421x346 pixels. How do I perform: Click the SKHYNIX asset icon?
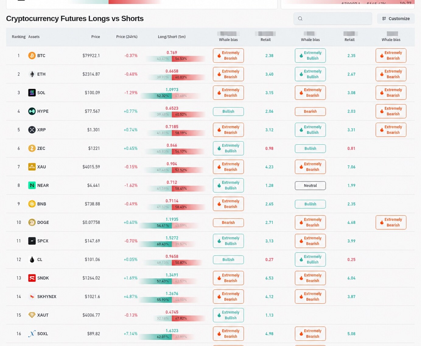coord(32,296)
